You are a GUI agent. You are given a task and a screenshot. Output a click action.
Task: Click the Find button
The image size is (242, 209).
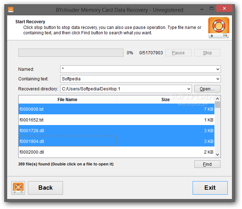(x=207, y=164)
